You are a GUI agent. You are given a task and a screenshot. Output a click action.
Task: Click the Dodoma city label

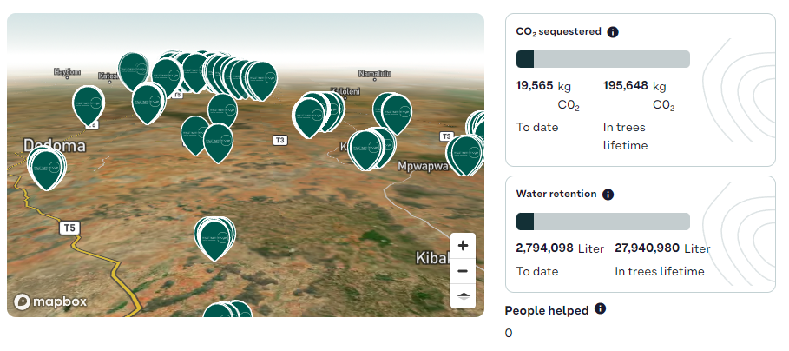(55, 146)
